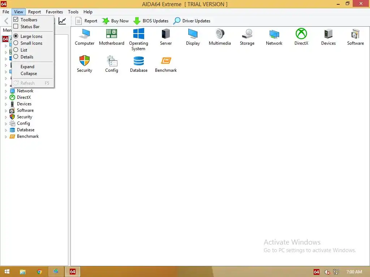Select Config in the sidebar tree
The width and height of the screenshot is (370, 277).
pyautogui.click(x=23, y=123)
